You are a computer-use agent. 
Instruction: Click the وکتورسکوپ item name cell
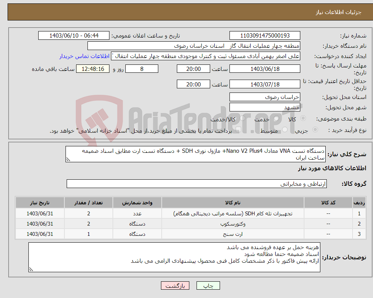pos(233,224)
